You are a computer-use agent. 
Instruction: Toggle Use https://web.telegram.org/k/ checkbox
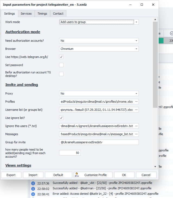click(x=61, y=57)
